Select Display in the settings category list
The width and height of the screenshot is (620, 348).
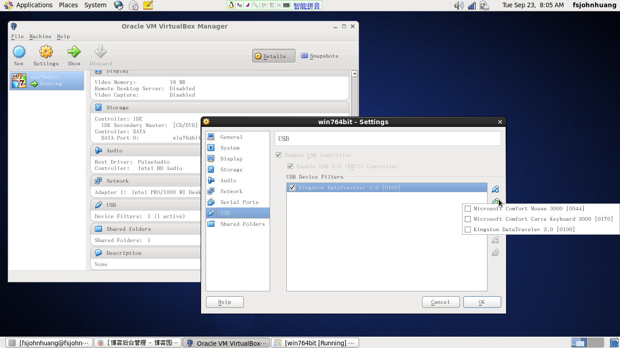(237, 159)
